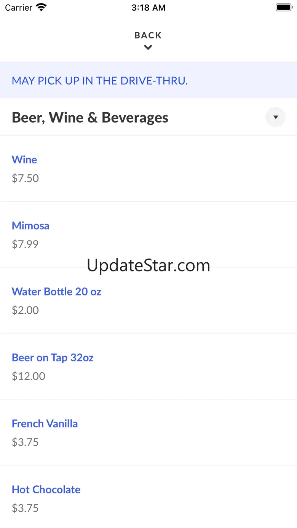Tap the $2.00 Water Bottle price
297x528 pixels.
pos(25,310)
